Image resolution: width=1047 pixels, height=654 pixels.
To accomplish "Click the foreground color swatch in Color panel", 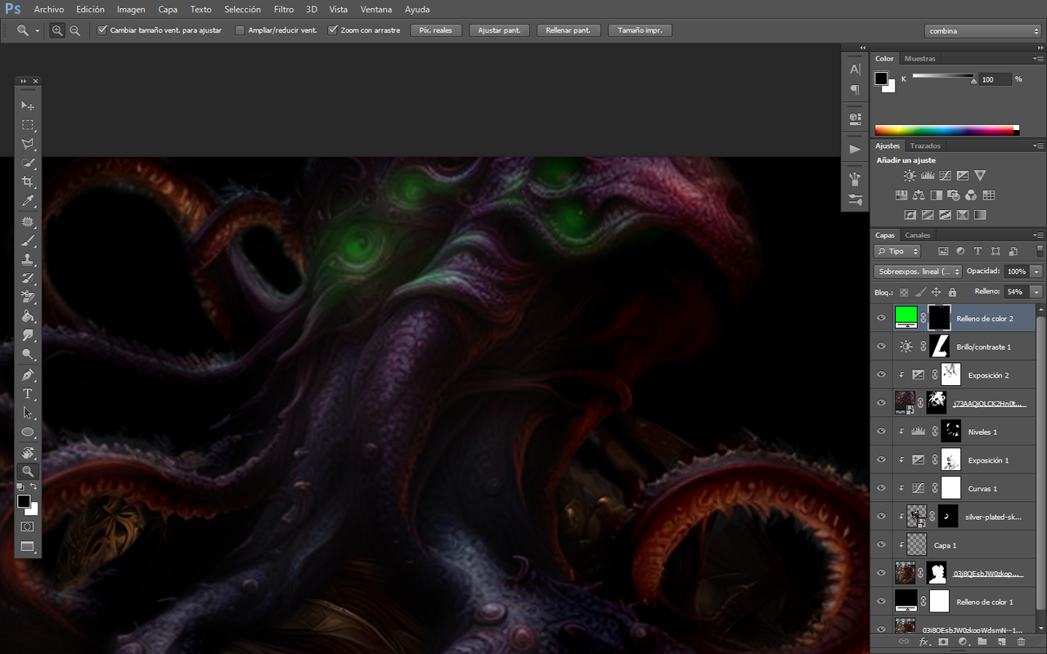I will click(881, 78).
